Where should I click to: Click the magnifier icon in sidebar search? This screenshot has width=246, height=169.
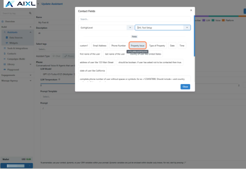(x=30, y=13)
